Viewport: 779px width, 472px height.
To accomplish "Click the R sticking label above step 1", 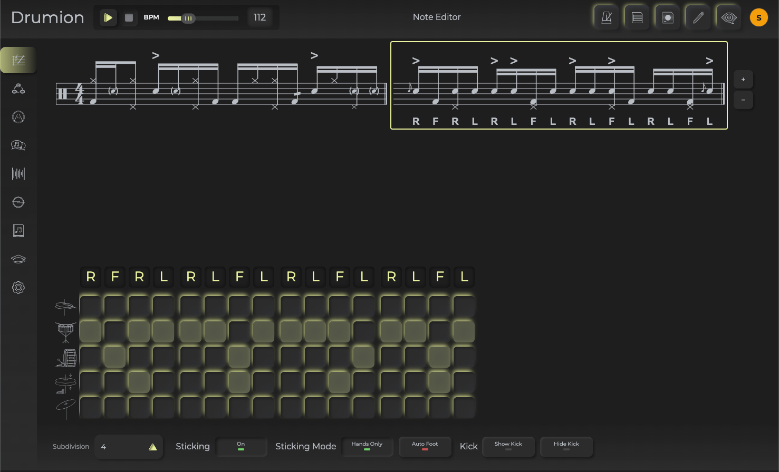I will [91, 277].
